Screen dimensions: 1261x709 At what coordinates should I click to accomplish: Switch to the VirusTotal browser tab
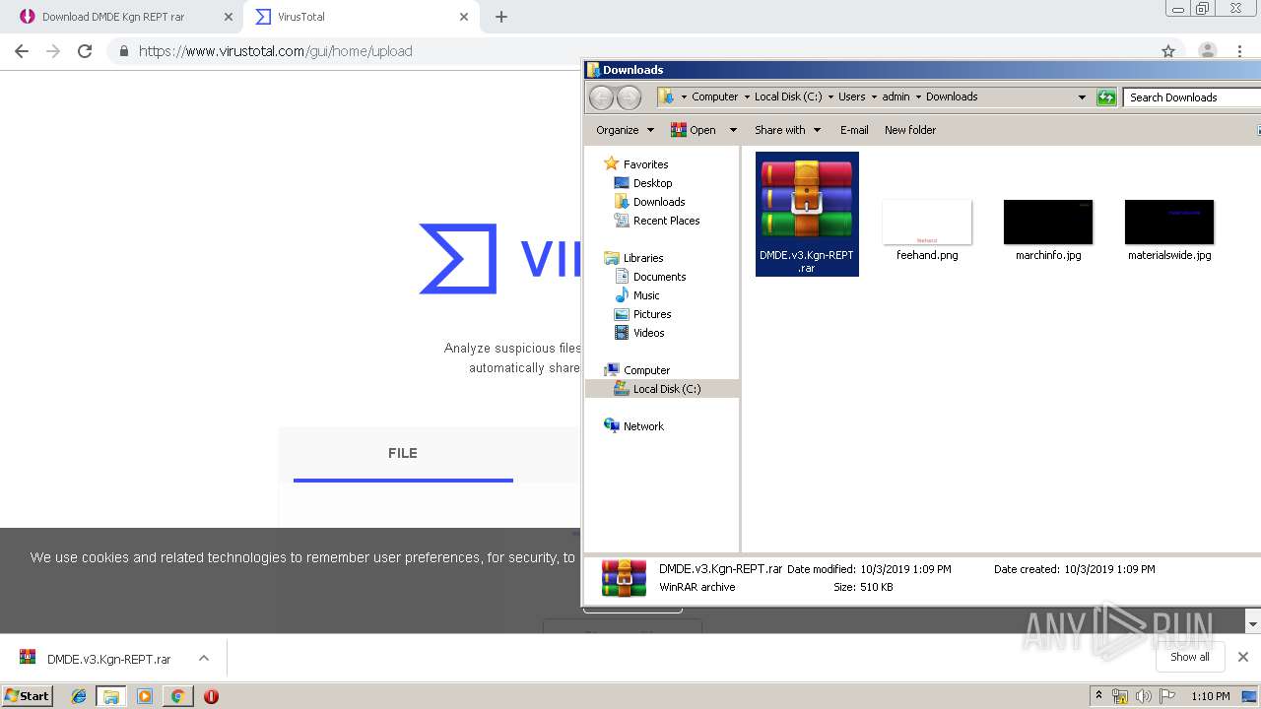point(301,17)
